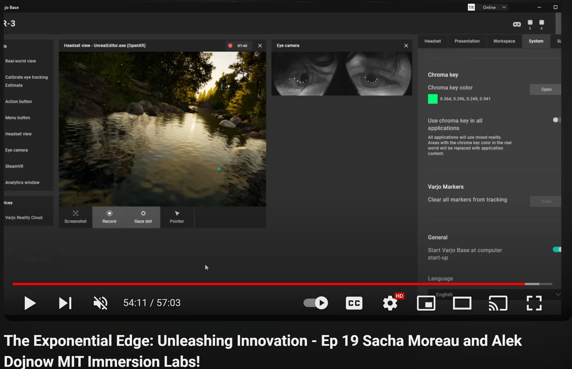Close the Eye camera panel
This screenshot has height=369, width=572.
click(x=406, y=46)
